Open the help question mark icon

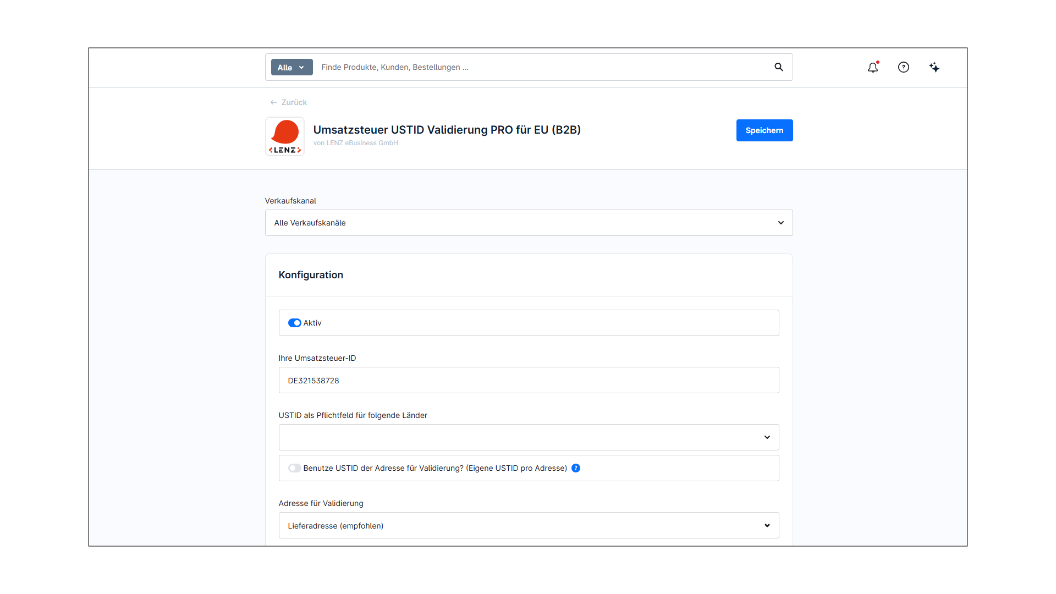point(904,67)
